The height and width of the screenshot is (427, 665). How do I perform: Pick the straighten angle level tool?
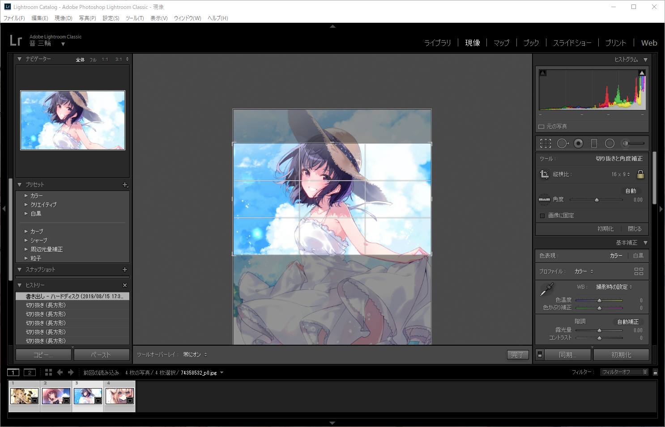(544, 199)
